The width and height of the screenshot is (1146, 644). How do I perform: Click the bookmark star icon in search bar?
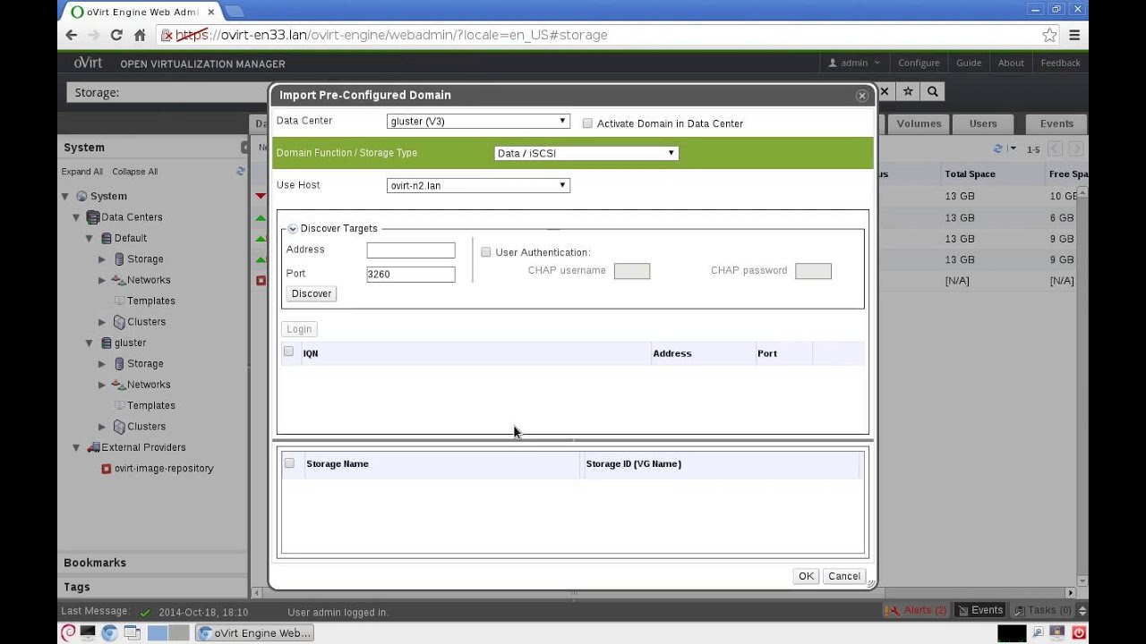click(908, 91)
